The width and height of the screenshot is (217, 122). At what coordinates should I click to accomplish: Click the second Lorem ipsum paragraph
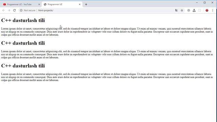[107, 54]
